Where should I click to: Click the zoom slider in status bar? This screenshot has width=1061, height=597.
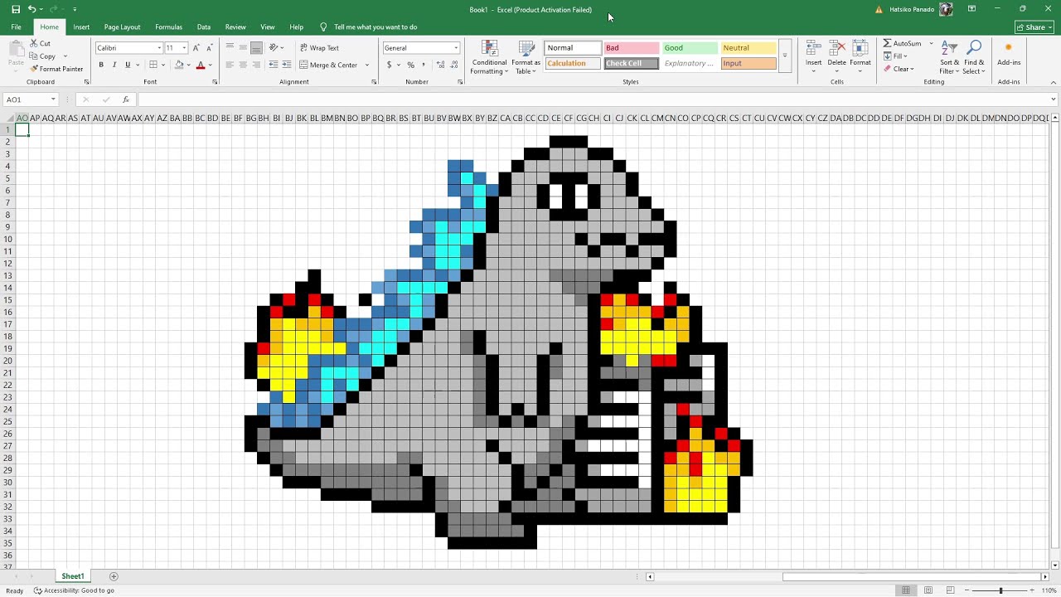(1000, 590)
